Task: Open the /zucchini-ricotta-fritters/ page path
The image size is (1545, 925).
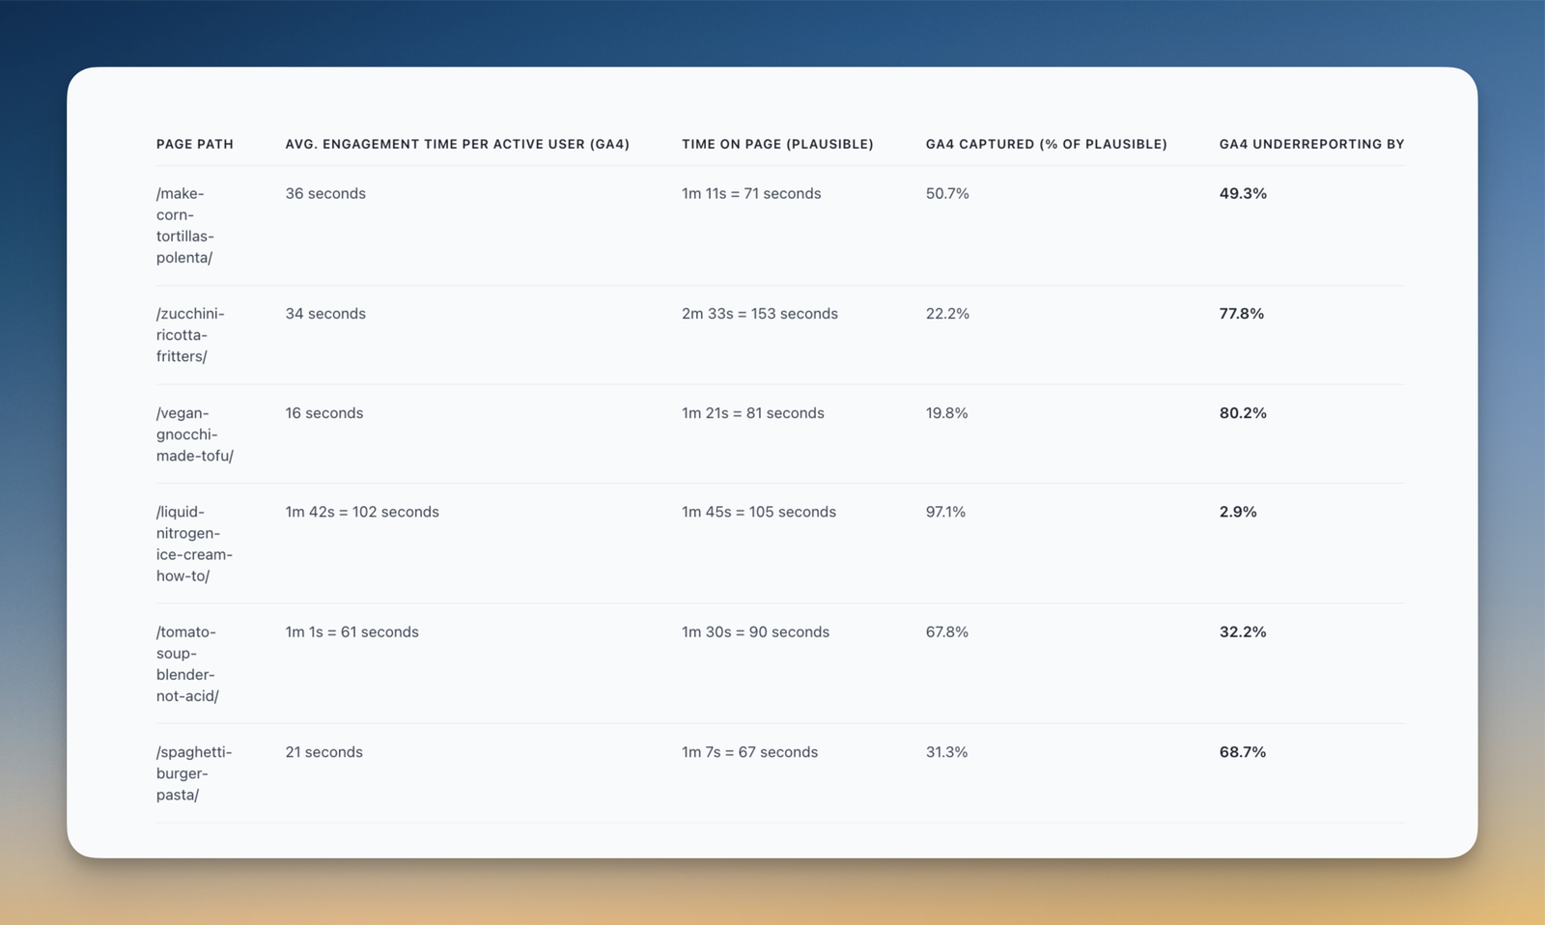Action: coord(189,335)
